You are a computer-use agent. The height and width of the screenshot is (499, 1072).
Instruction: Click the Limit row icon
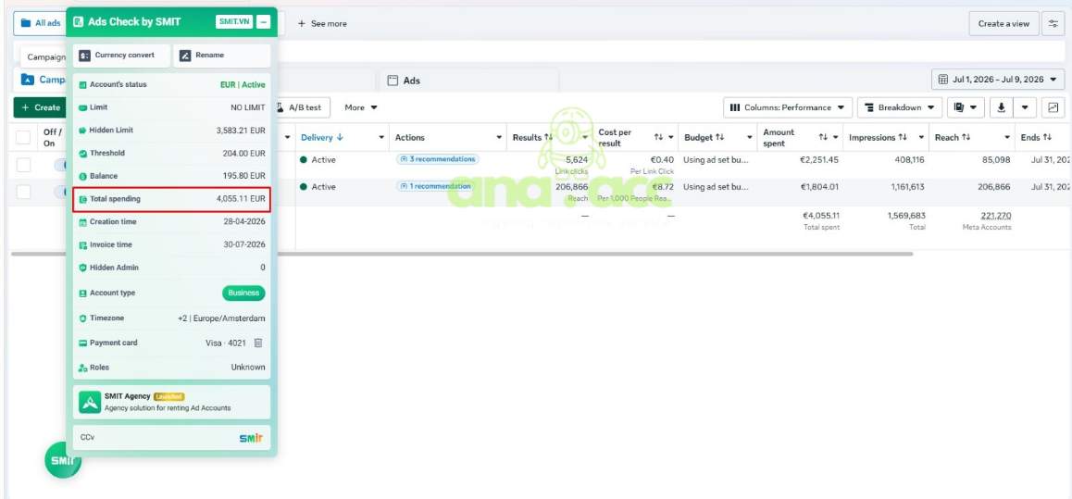coord(82,107)
